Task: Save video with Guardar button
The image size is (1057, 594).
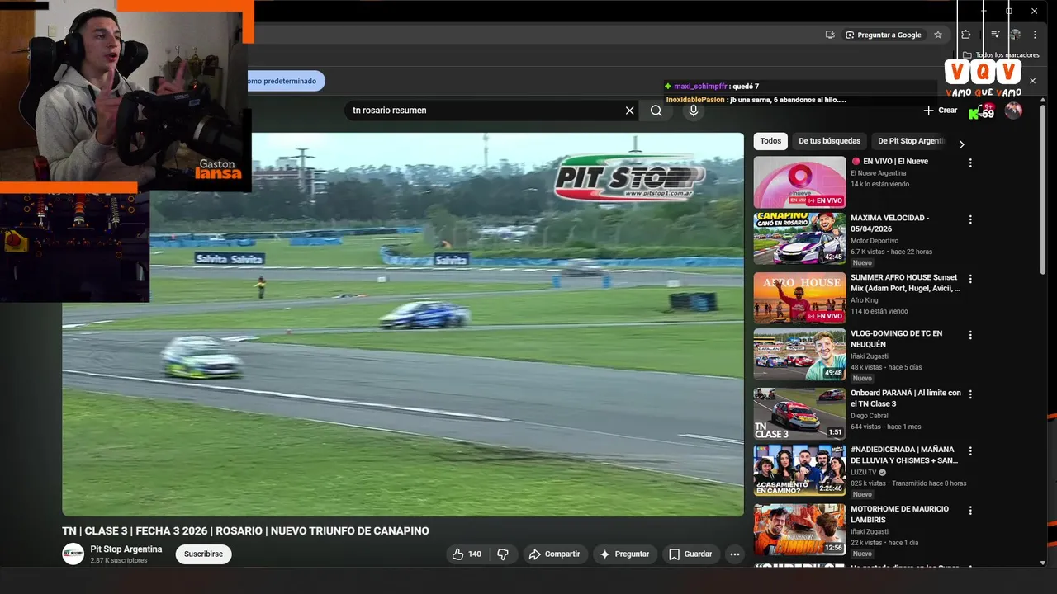Action: [690, 554]
